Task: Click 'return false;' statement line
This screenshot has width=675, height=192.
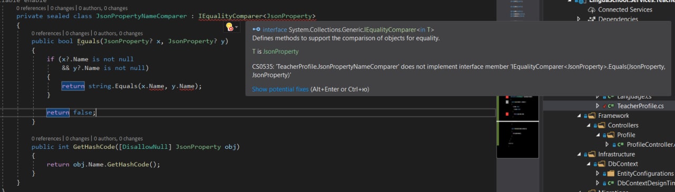Action: 71,113
